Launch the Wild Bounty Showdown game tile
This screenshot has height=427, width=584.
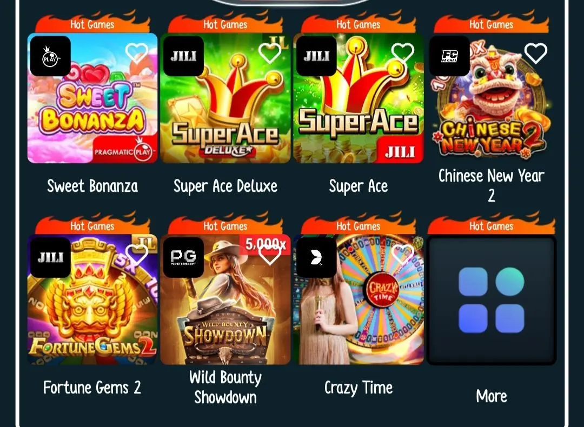(225, 299)
